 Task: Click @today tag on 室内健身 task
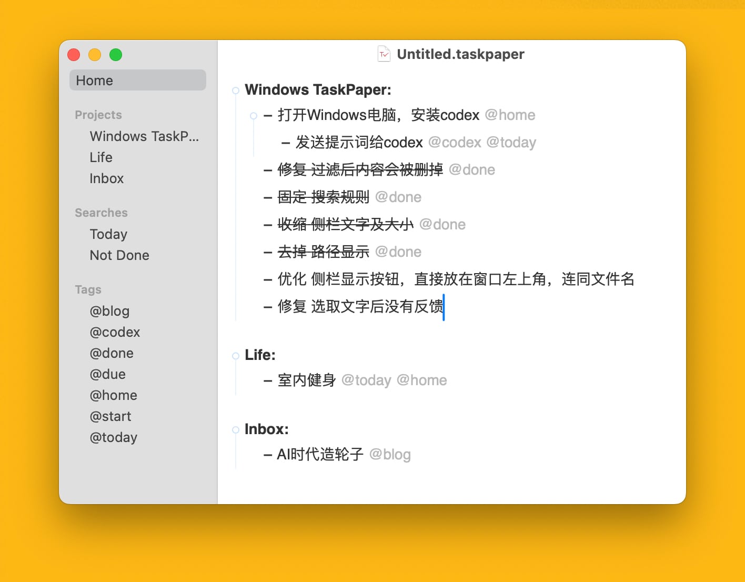coord(366,380)
